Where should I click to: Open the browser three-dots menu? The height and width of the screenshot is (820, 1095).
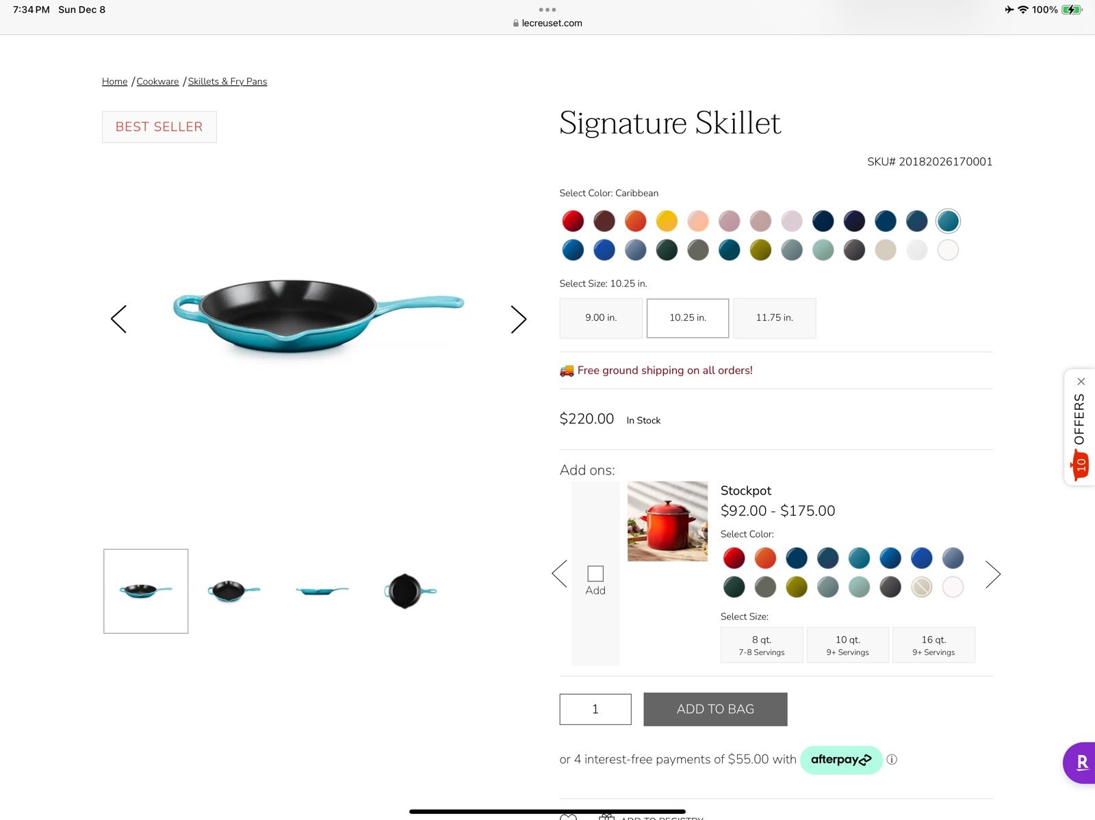click(x=547, y=10)
